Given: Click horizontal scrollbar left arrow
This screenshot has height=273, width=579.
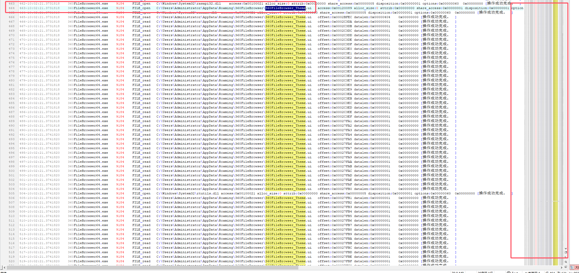Looking at the screenshot, I should tap(5, 267).
